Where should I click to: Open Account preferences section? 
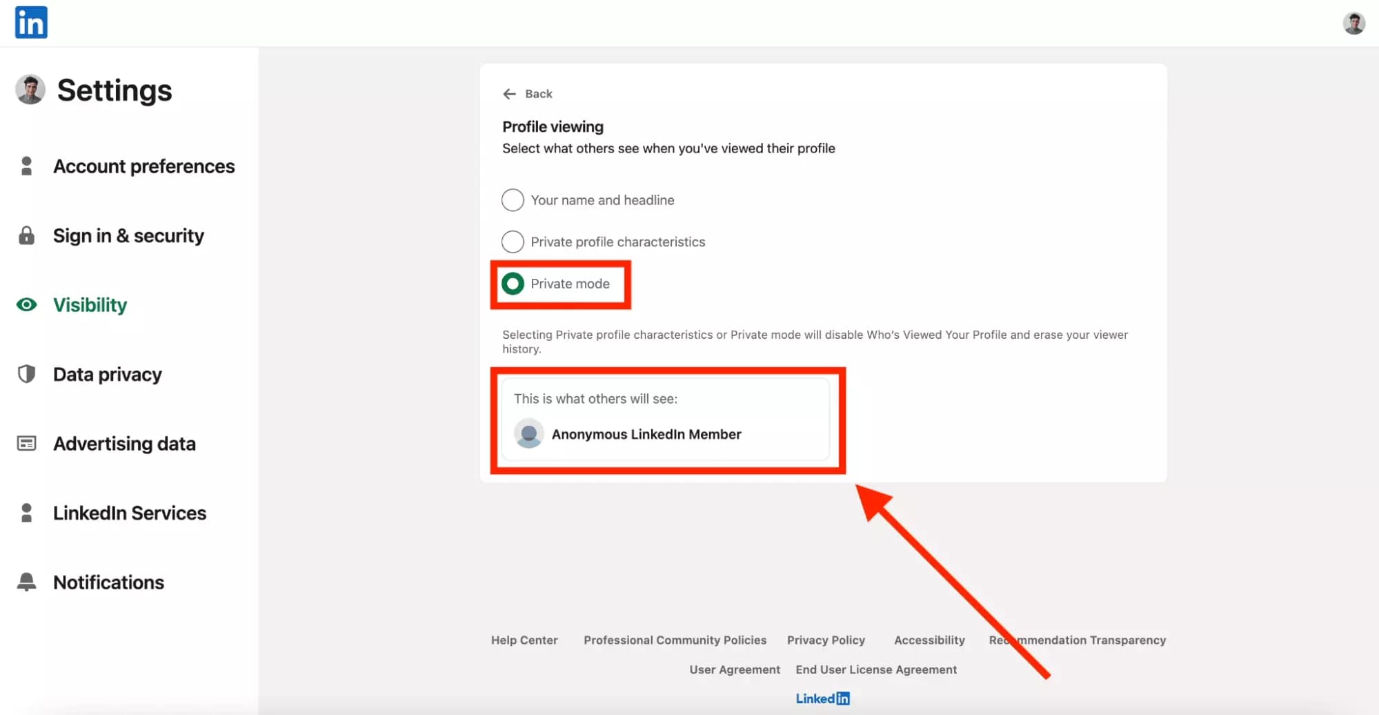click(144, 166)
